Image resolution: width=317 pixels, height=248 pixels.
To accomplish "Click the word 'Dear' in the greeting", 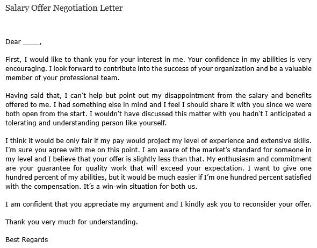I will tap(13, 42).
